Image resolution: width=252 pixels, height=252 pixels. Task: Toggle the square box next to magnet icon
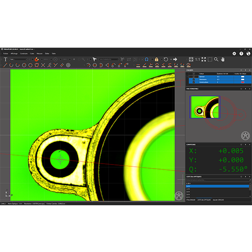pyautogui.click(x=33, y=60)
